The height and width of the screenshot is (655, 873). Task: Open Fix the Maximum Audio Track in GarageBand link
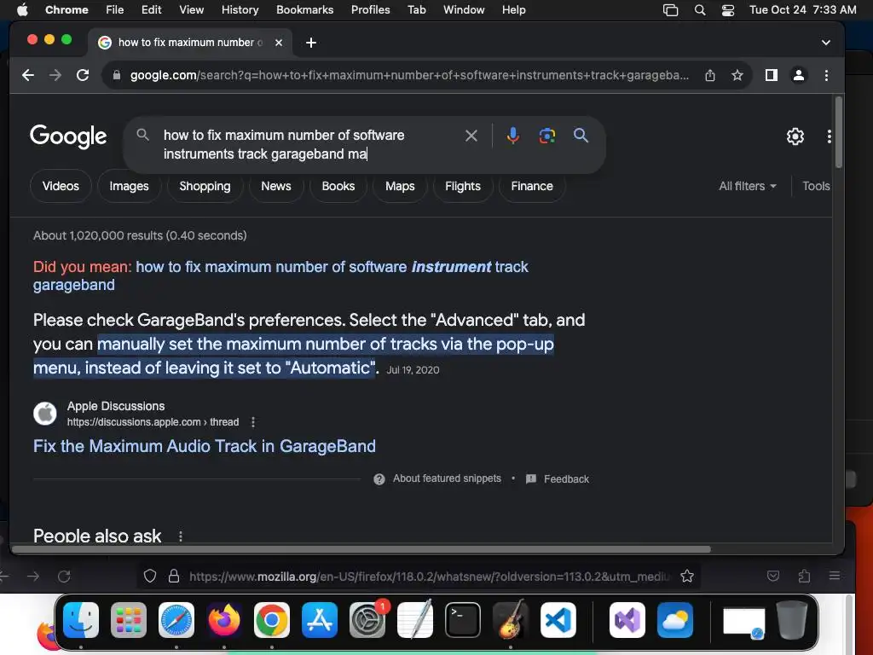(x=205, y=446)
